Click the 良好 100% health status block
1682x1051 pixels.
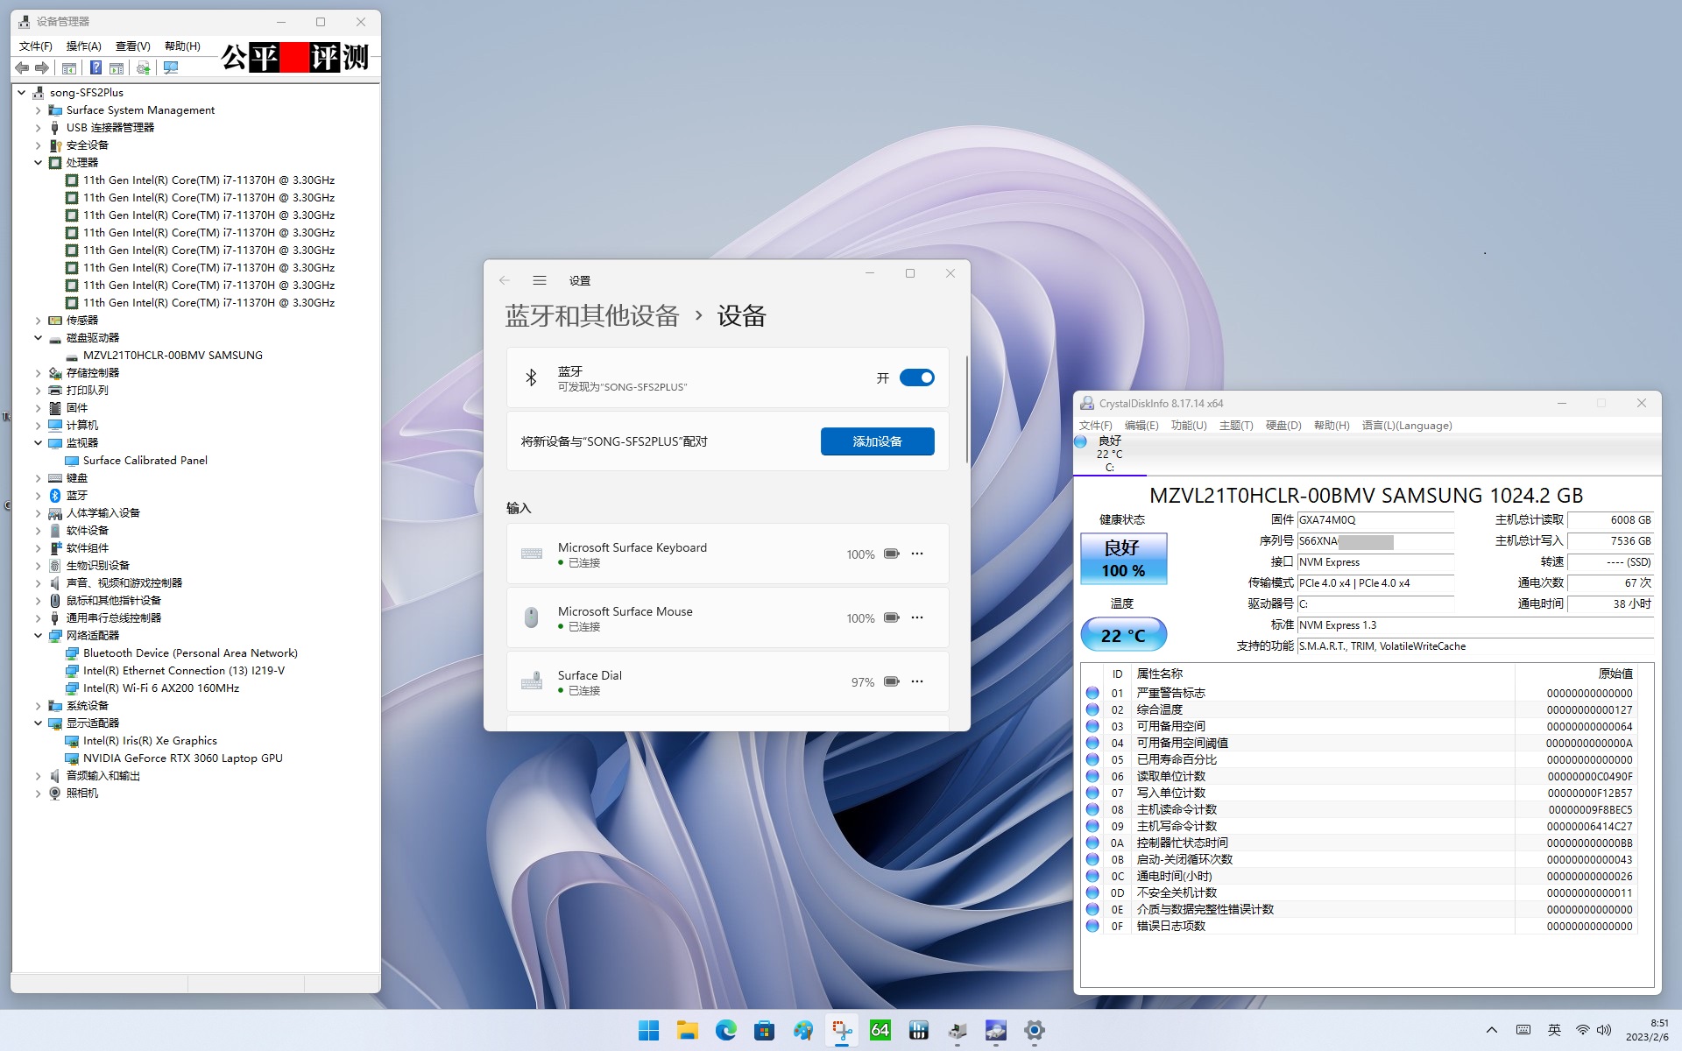pyautogui.click(x=1124, y=558)
